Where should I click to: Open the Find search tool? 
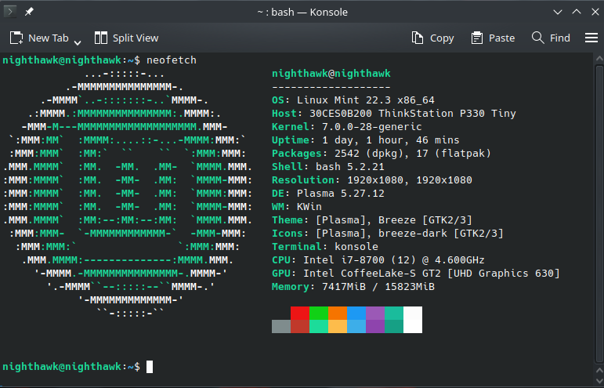click(x=551, y=38)
